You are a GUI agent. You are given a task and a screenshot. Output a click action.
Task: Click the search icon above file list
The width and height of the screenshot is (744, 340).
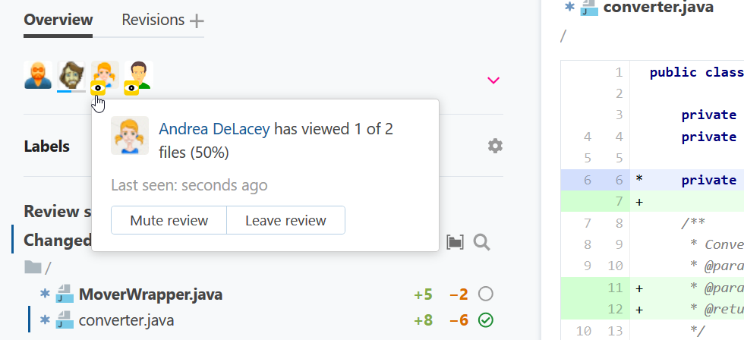[x=481, y=242]
